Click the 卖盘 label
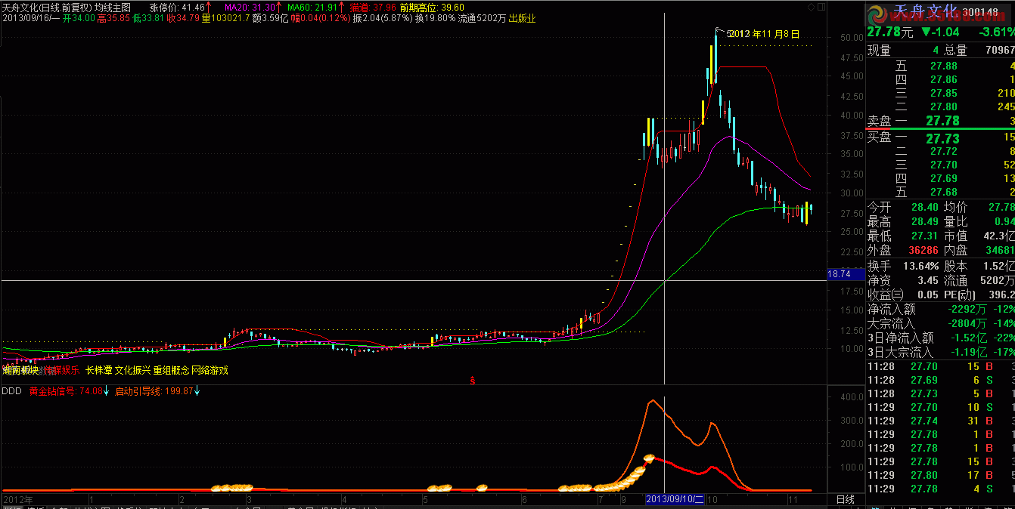The image size is (1015, 509). coord(880,121)
